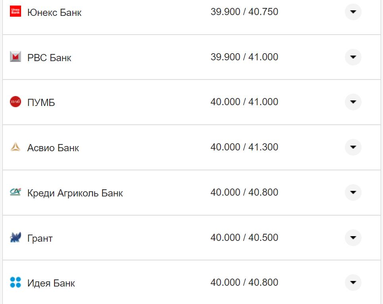The width and height of the screenshot is (383, 304).
Task: Expand the Юнекс Банк row details
Action: click(353, 12)
